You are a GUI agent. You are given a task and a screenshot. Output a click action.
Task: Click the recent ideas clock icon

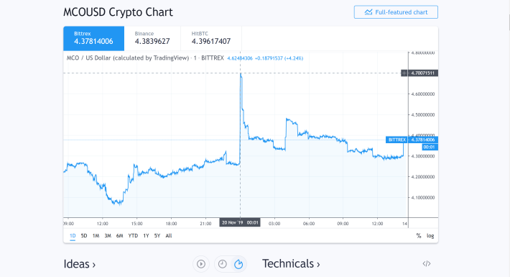(223, 264)
